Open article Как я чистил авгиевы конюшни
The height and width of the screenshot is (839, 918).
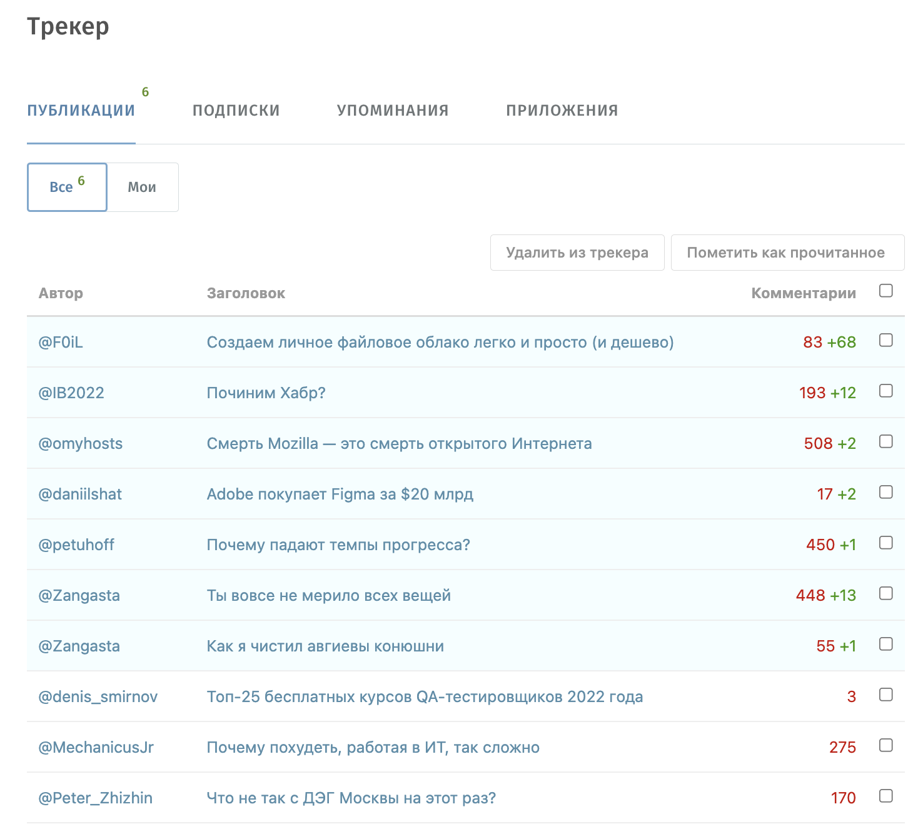point(326,646)
